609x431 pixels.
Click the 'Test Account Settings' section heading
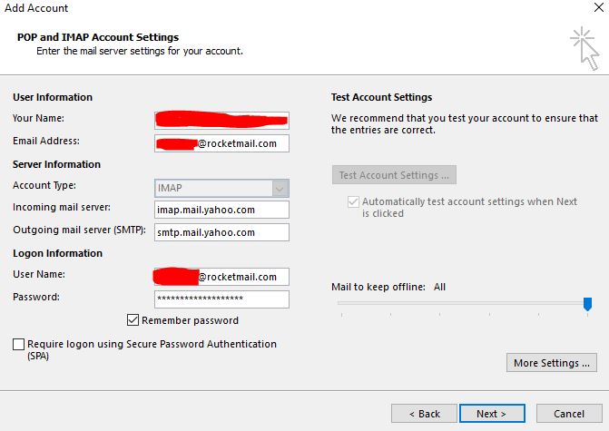[x=381, y=97]
